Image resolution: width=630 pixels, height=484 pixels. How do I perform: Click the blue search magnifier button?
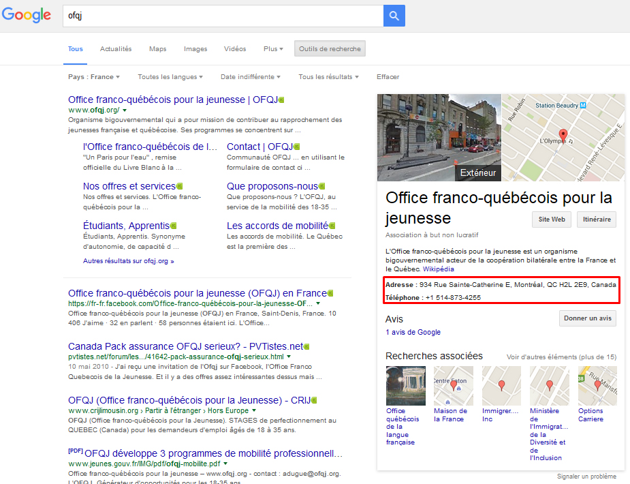point(394,16)
